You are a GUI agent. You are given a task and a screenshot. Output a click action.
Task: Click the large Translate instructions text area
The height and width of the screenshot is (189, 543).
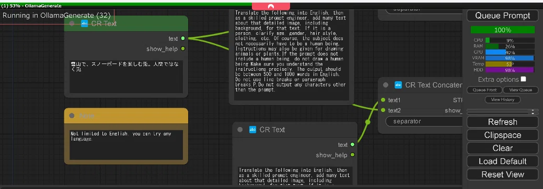click(x=291, y=55)
